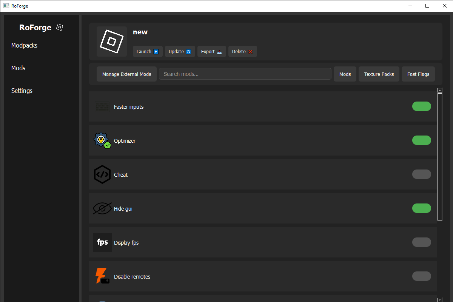Open Manage External Mods
The height and width of the screenshot is (302, 453).
[127, 74]
